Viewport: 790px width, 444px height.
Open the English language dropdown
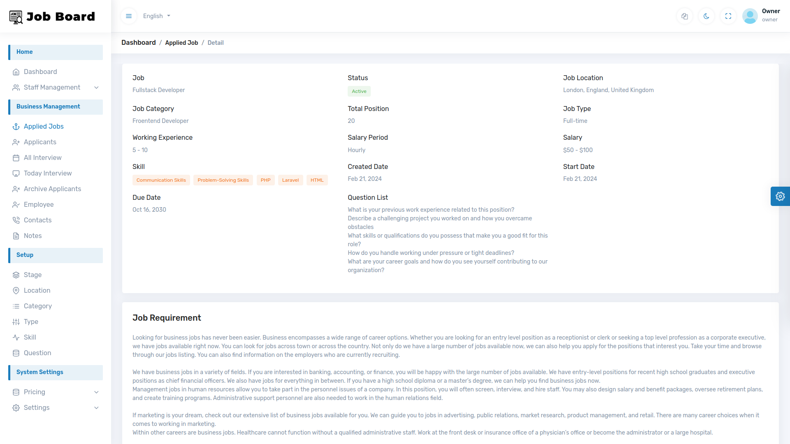pos(156,16)
